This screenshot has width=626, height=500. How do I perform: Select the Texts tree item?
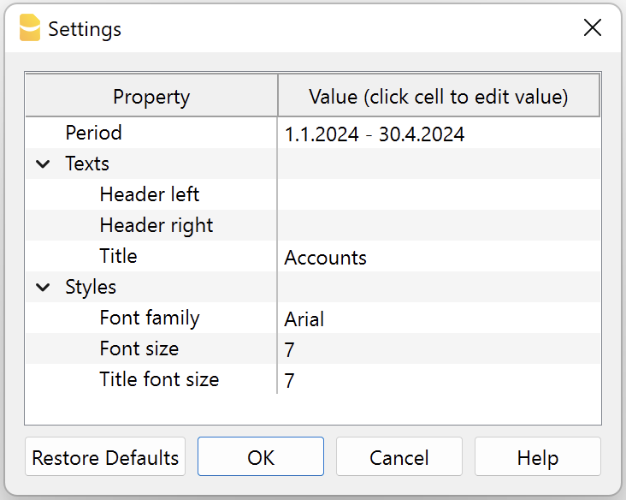[x=87, y=164]
